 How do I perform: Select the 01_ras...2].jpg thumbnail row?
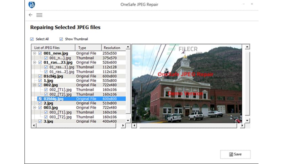click(x=79, y=72)
